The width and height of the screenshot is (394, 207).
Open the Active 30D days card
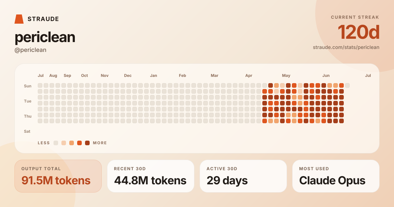pos(243,176)
